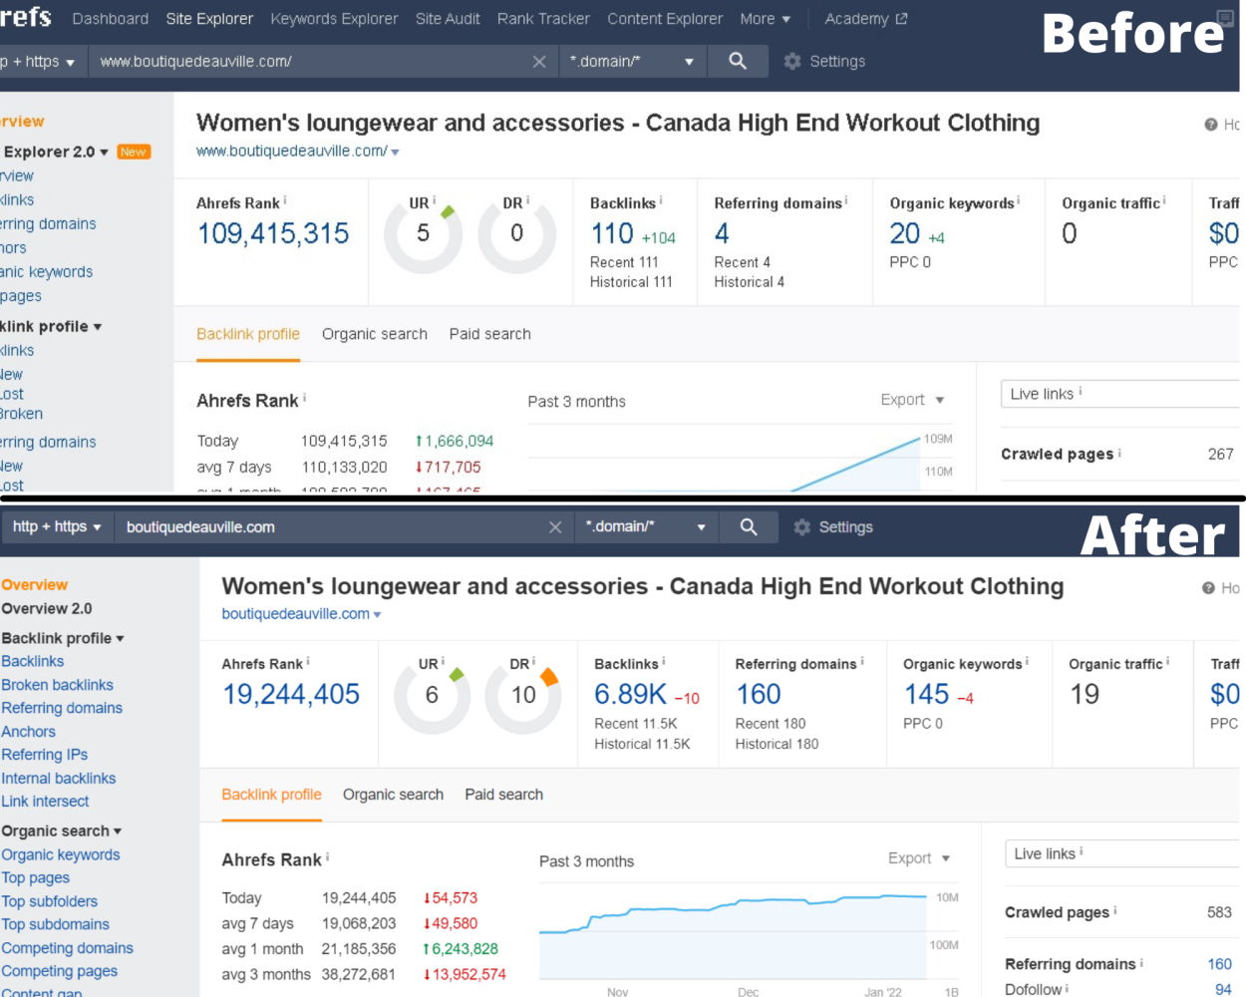This screenshot has height=997, width=1246.
Task: Open Site Audit from the top navigation
Action: coord(448,19)
